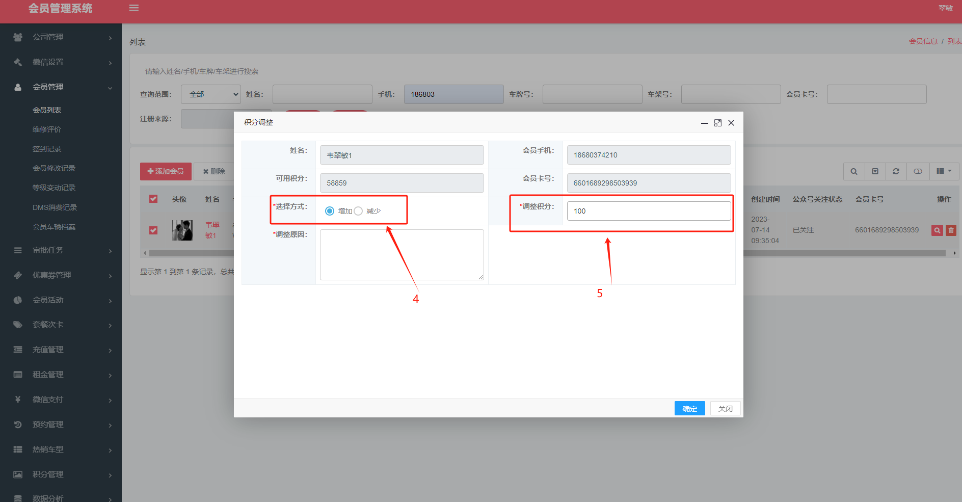The image size is (962, 502).
Task: Select the 增加 radio option
Action: click(x=330, y=211)
